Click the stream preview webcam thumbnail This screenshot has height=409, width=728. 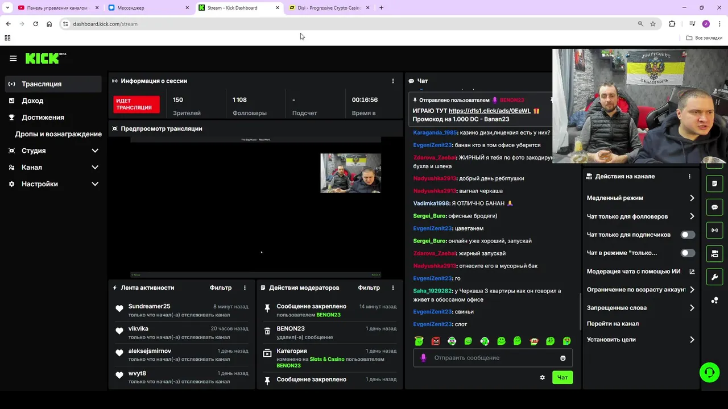(x=350, y=173)
